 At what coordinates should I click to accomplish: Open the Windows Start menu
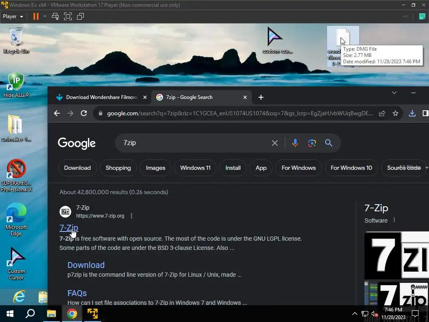[10, 314]
